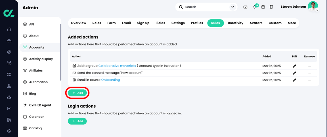
Task: Open Catalog in the admin sidebar
Action: point(40,128)
